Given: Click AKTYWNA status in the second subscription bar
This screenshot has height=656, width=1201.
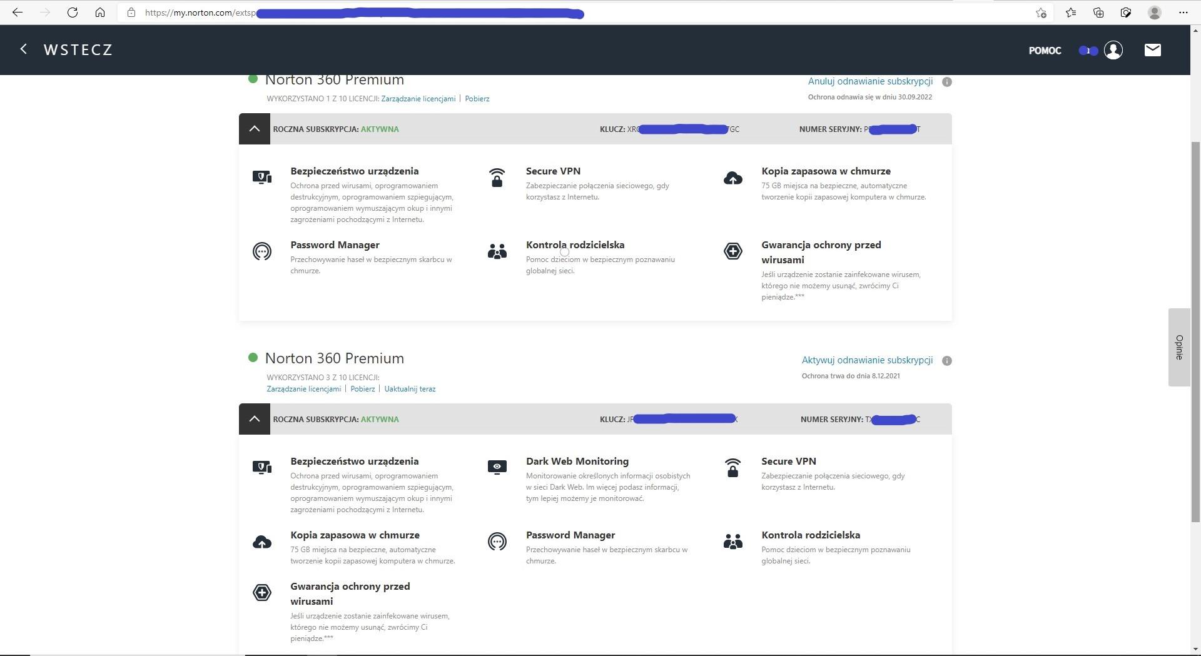Looking at the screenshot, I should click(x=380, y=420).
